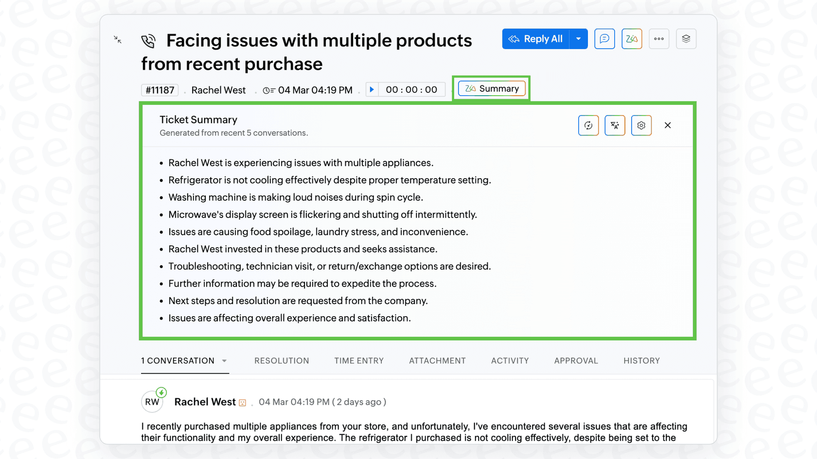Toggle the Zia Summary button
This screenshot has width=817, height=459.
(x=492, y=89)
